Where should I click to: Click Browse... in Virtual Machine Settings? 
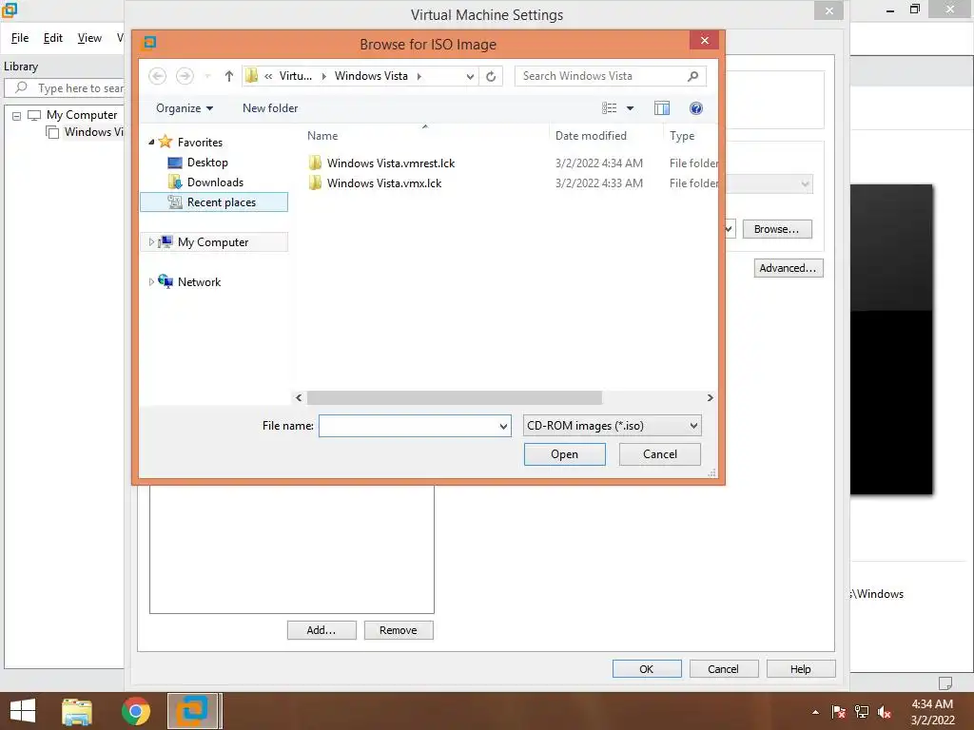(x=776, y=229)
